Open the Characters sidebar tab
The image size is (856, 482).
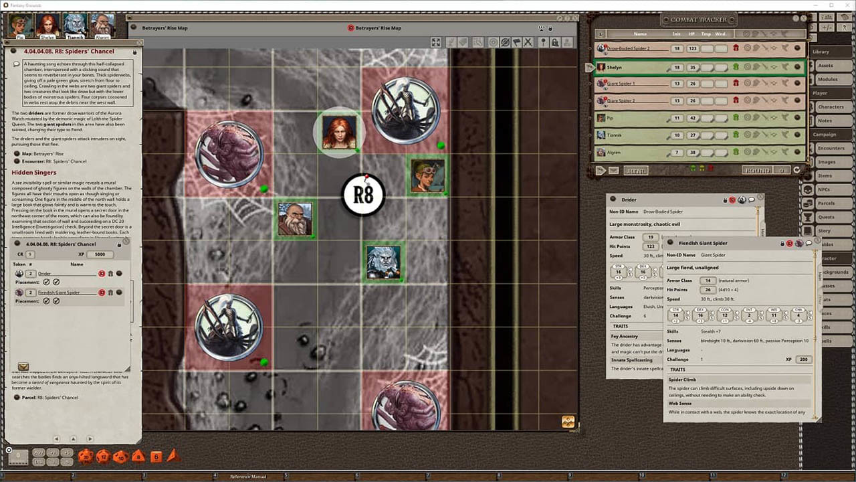[x=831, y=106]
